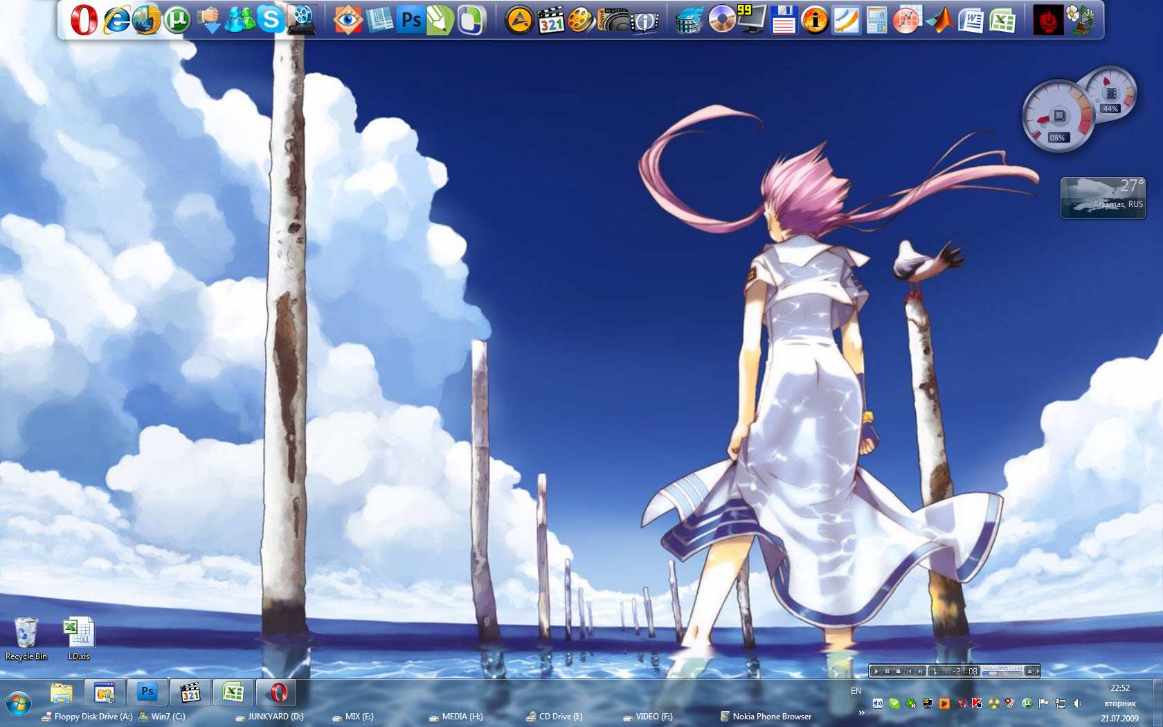1163x727 pixels.
Task: Open the Recycle Bin desktop icon
Action: pos(26,638)
